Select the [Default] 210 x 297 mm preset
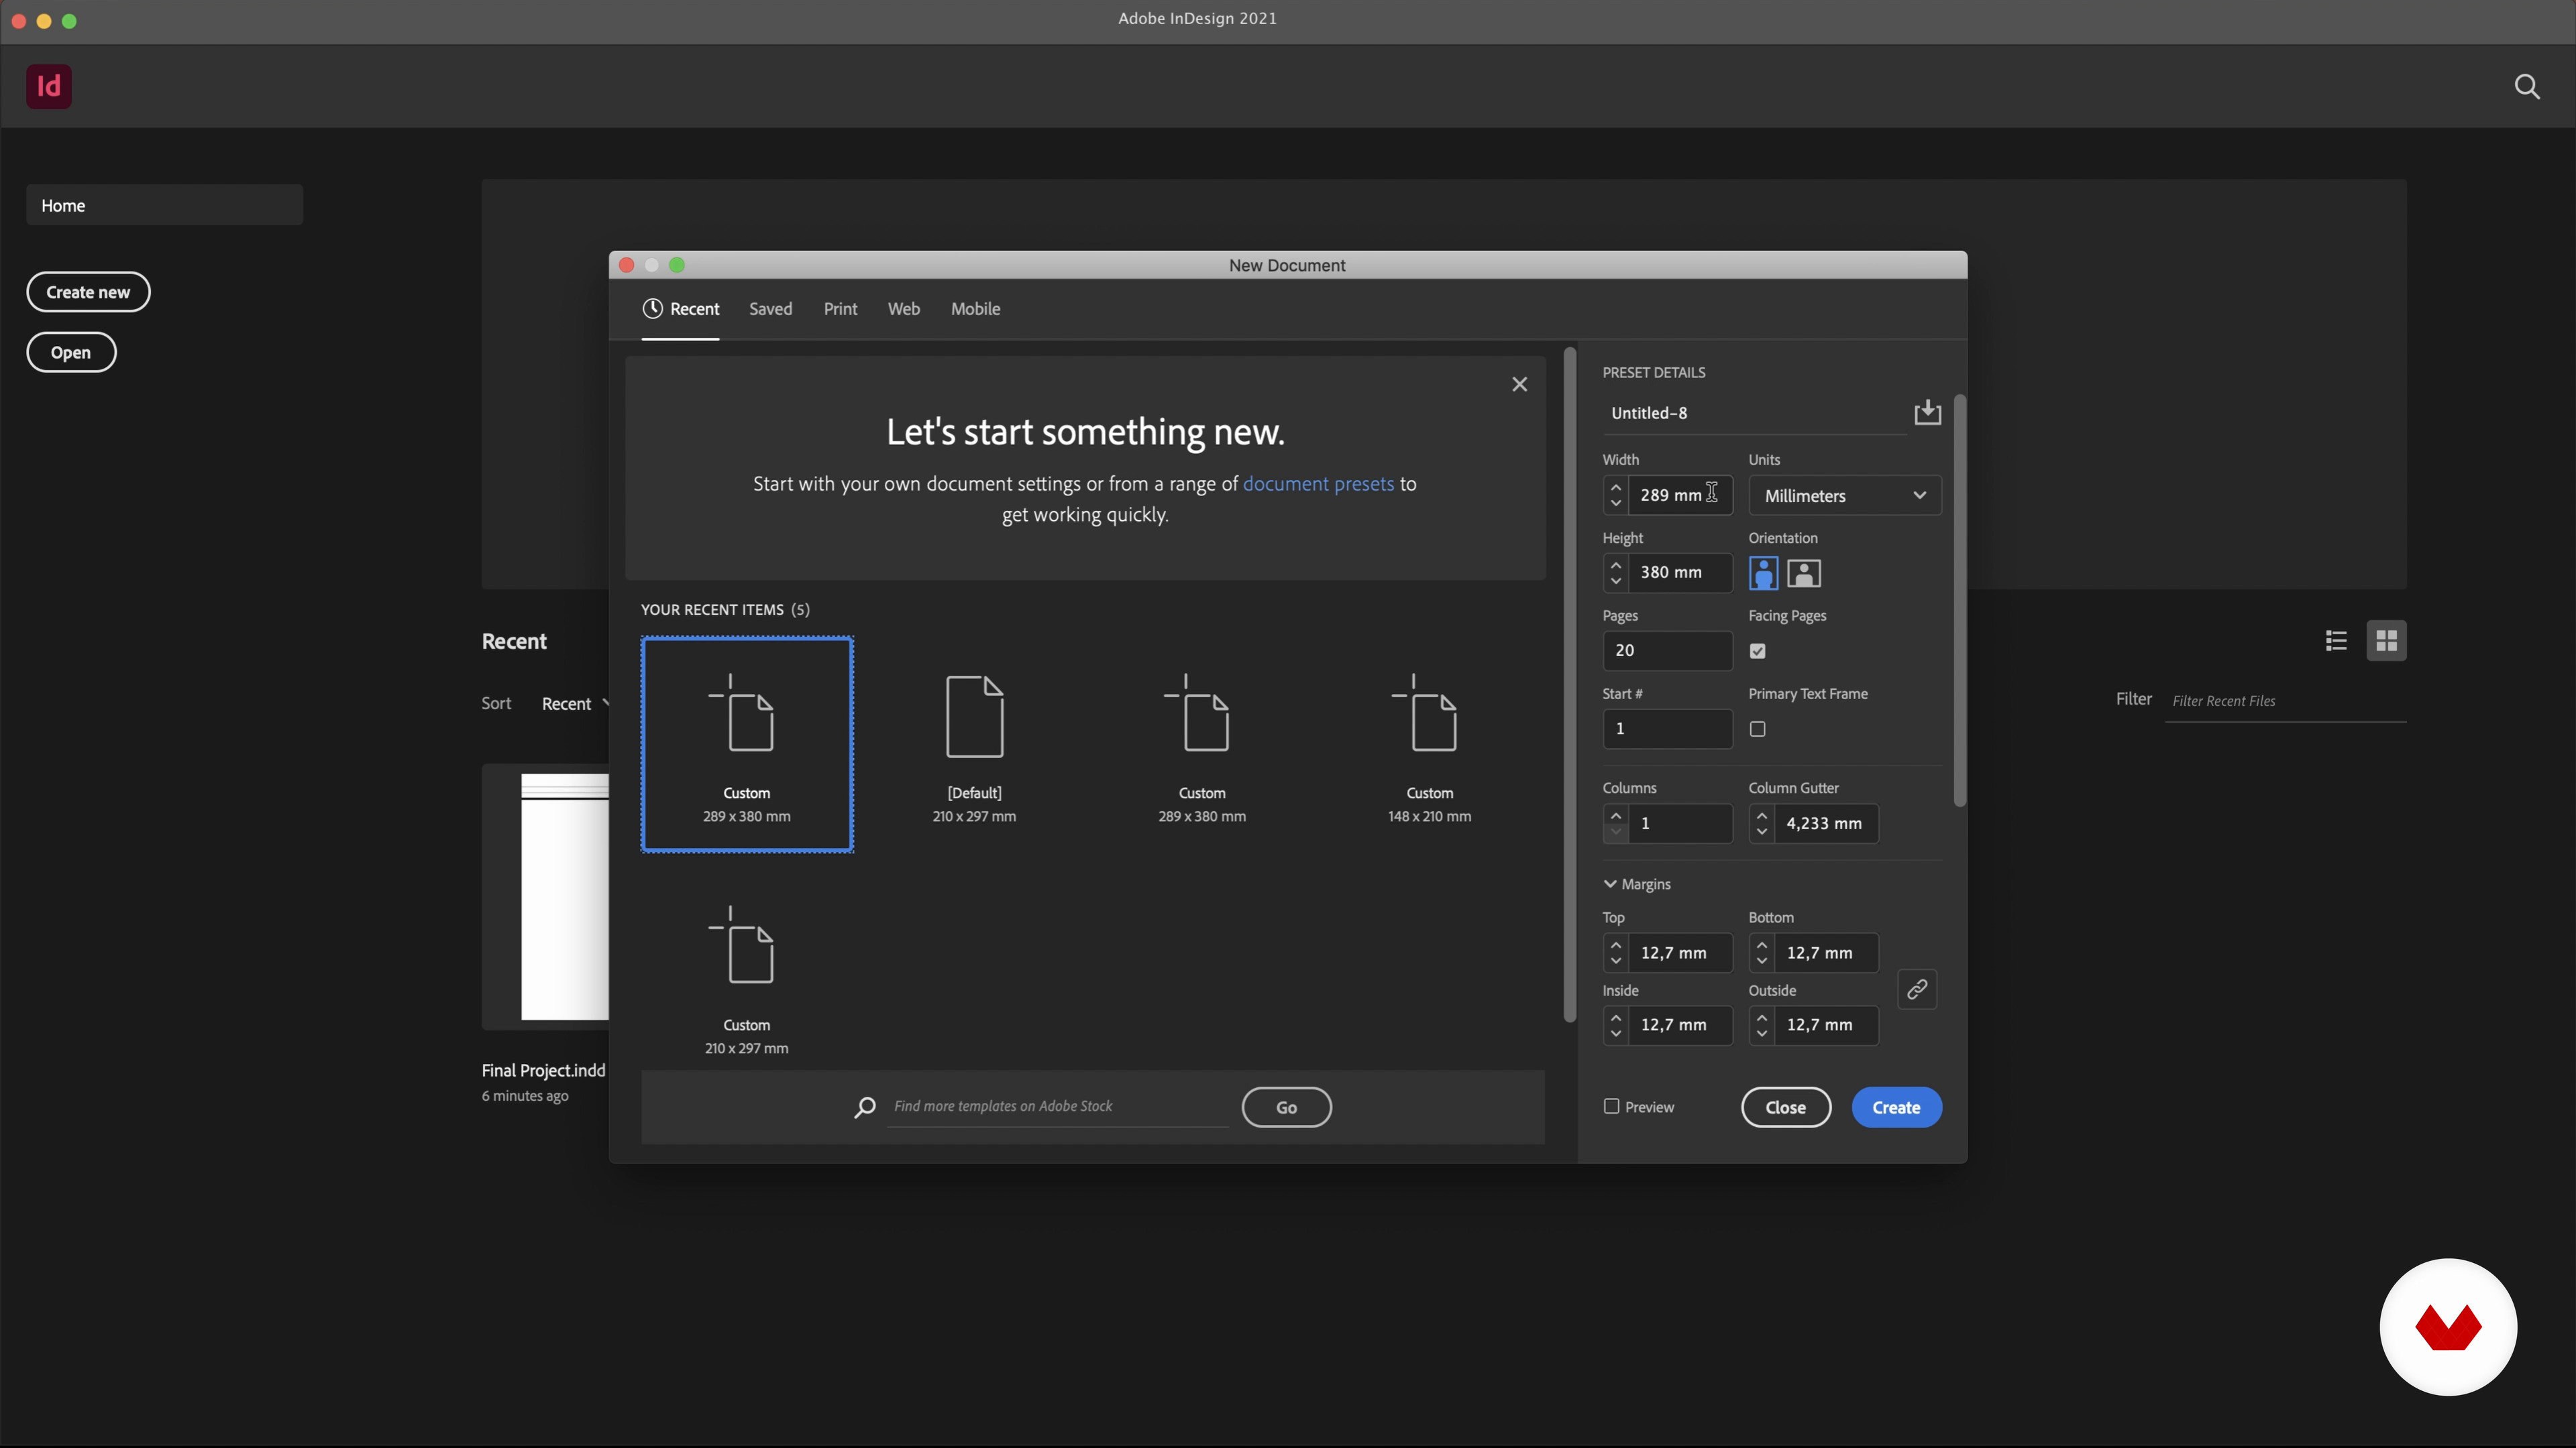This screenshot has width=2576, height=1448. (x=974, y=745)
